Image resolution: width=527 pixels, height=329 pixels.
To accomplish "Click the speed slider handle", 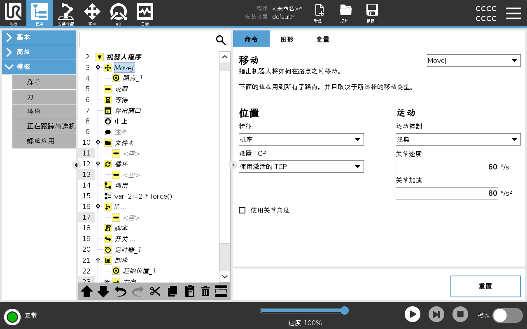I will click(x=345, y=310).
